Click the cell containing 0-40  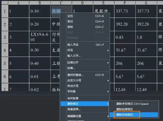tap(40, 63)
